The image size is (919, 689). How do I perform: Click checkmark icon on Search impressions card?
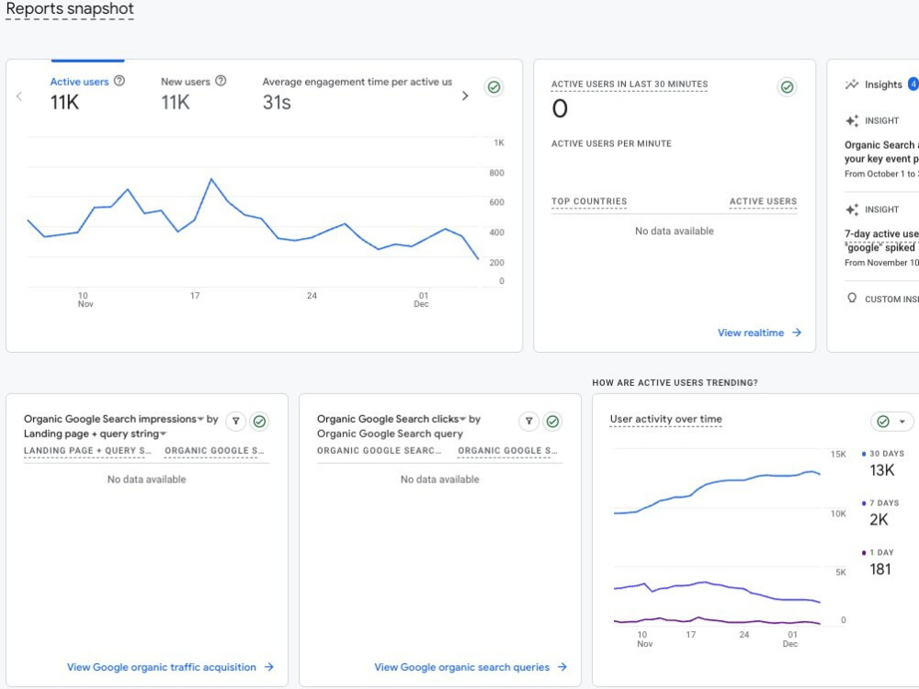[259, 421]
